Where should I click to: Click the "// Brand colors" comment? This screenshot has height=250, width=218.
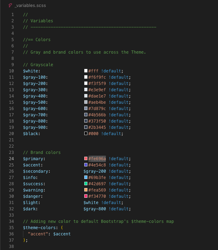click(42, 153)
